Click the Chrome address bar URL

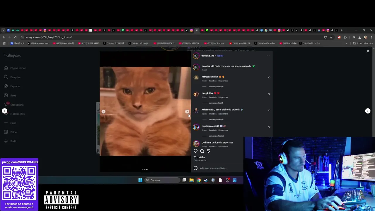pos(49,37)
